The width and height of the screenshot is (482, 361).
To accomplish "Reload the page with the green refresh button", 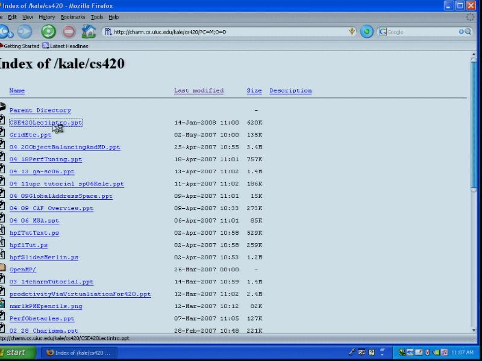I will 48,32.
